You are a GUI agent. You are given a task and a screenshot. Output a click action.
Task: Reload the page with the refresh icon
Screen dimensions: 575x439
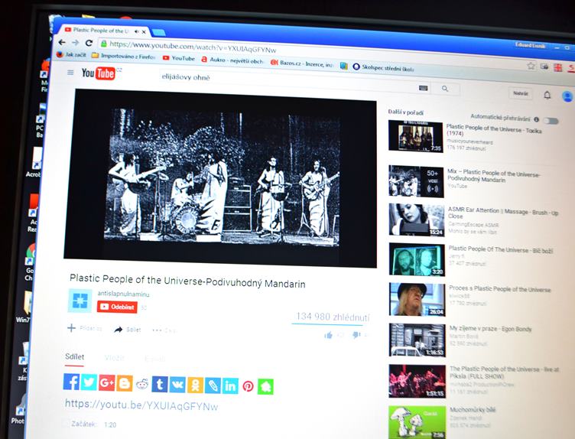89,43
